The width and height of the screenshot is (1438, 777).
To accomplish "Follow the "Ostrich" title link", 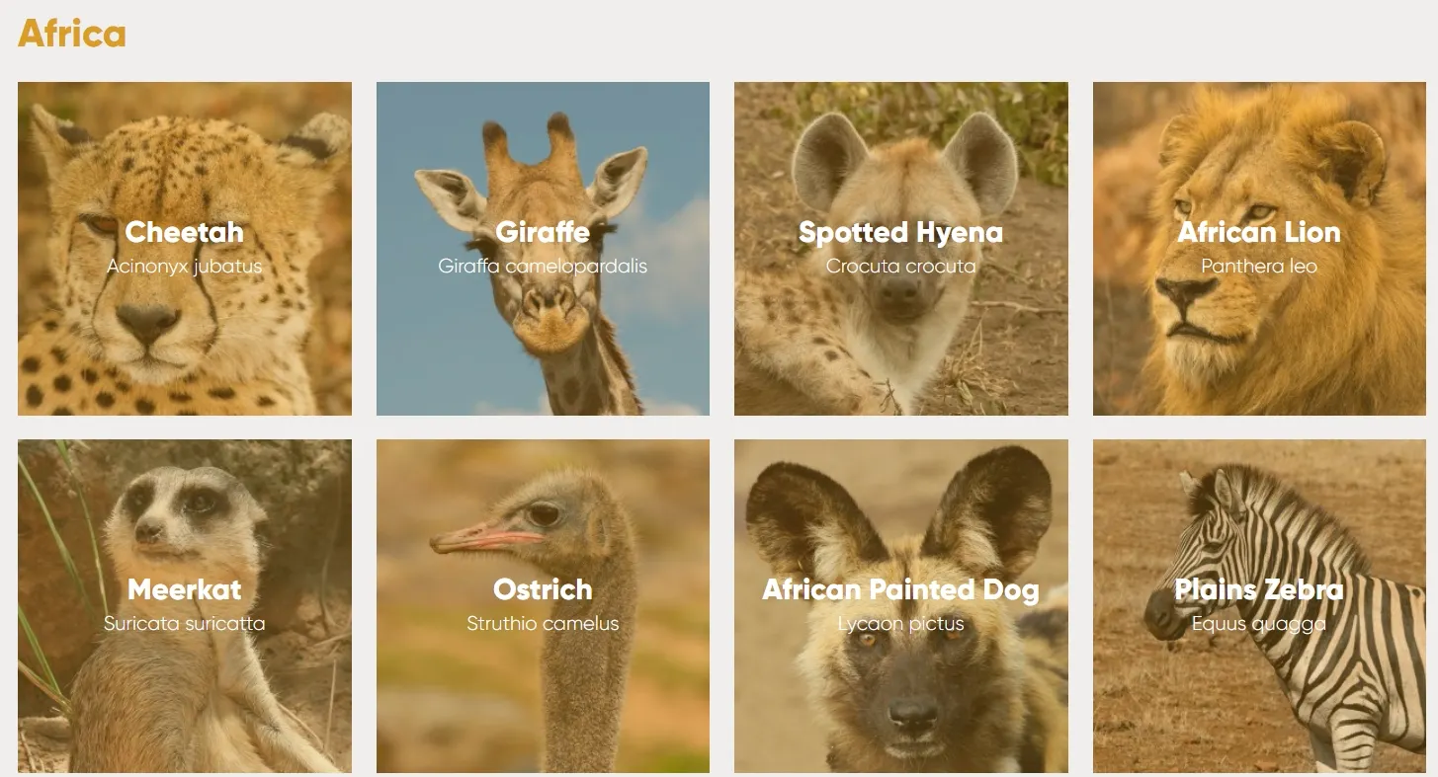I will tap(543, 589).
